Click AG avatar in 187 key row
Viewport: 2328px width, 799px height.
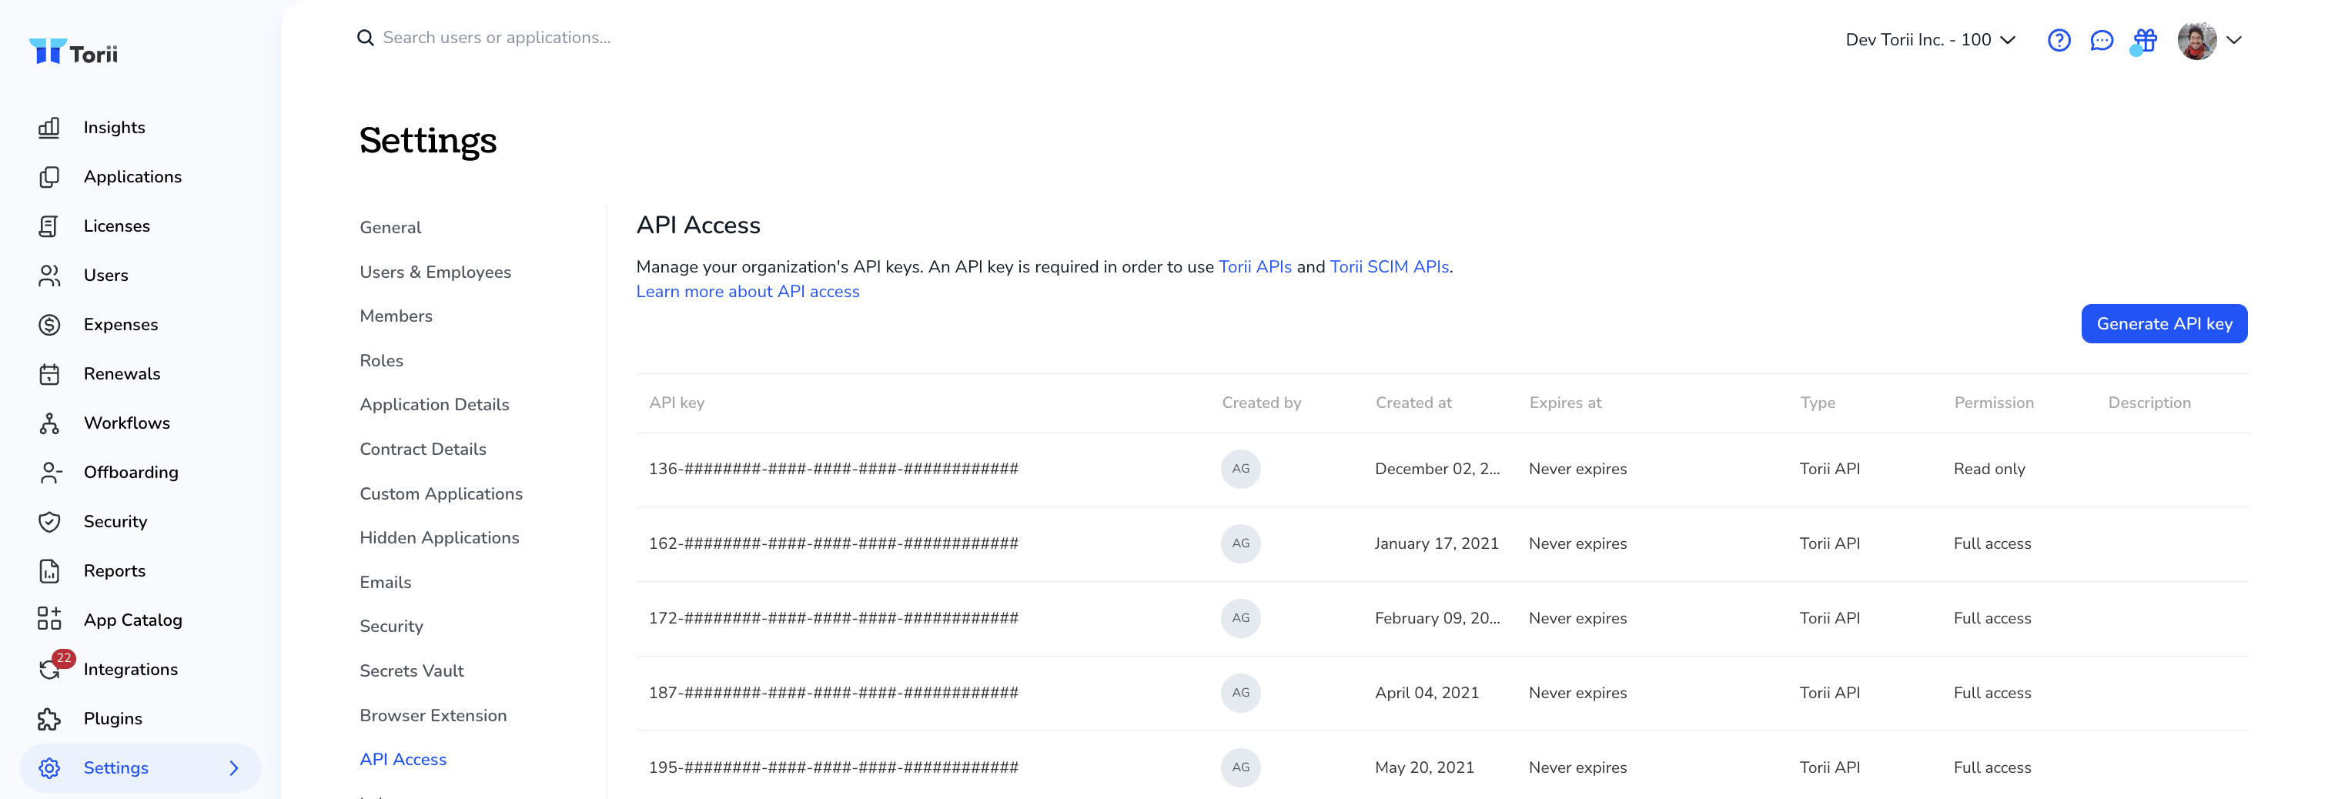(1240, 692)
